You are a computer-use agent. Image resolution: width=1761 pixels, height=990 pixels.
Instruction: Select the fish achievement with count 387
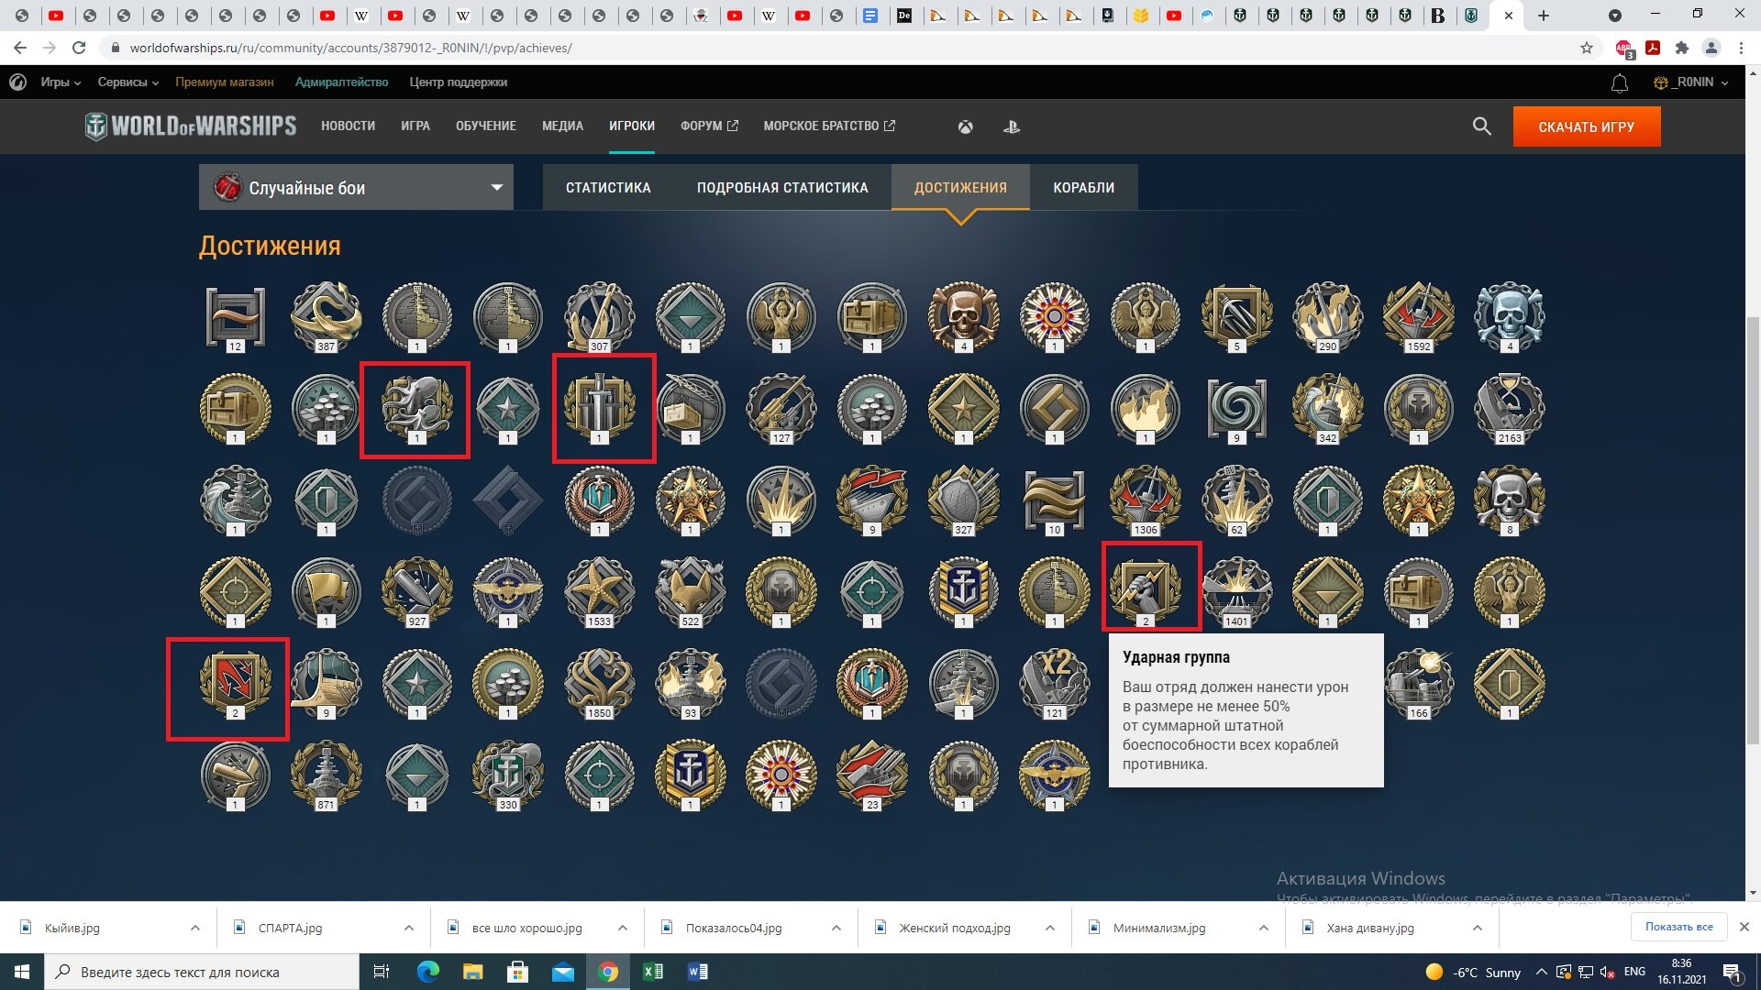point(327,317)
